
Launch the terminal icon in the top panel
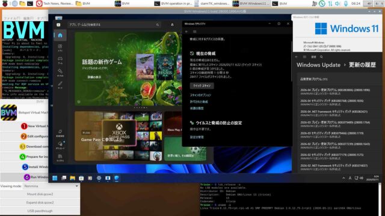tap(30, 4)
